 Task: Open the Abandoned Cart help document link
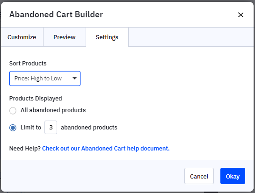pos(106,148)
